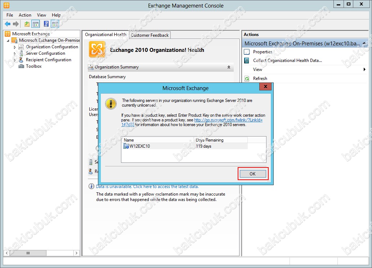
Task: Toggle the Show/Hide Console Tree icon
Action: click(36, 24)
